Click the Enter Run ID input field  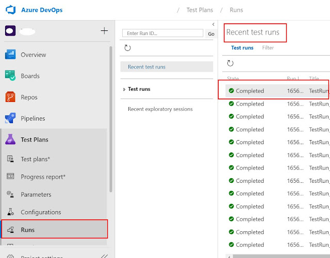pyautogui.click(x=162, y=33)
